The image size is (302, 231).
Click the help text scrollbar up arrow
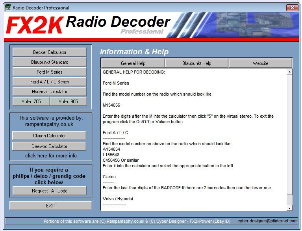(x=289, y=72)
